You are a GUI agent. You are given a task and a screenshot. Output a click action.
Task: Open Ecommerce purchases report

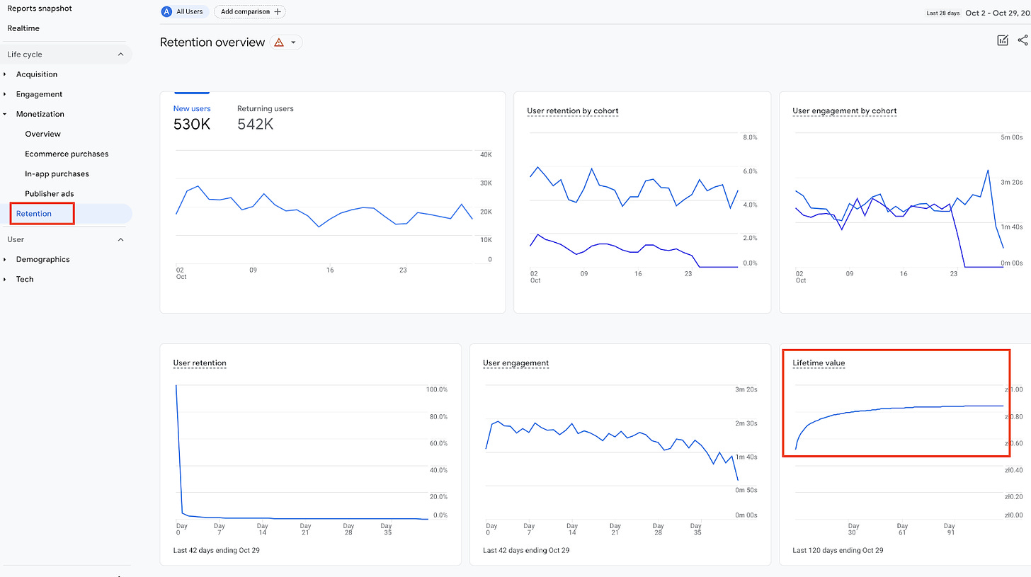[67, 154]
